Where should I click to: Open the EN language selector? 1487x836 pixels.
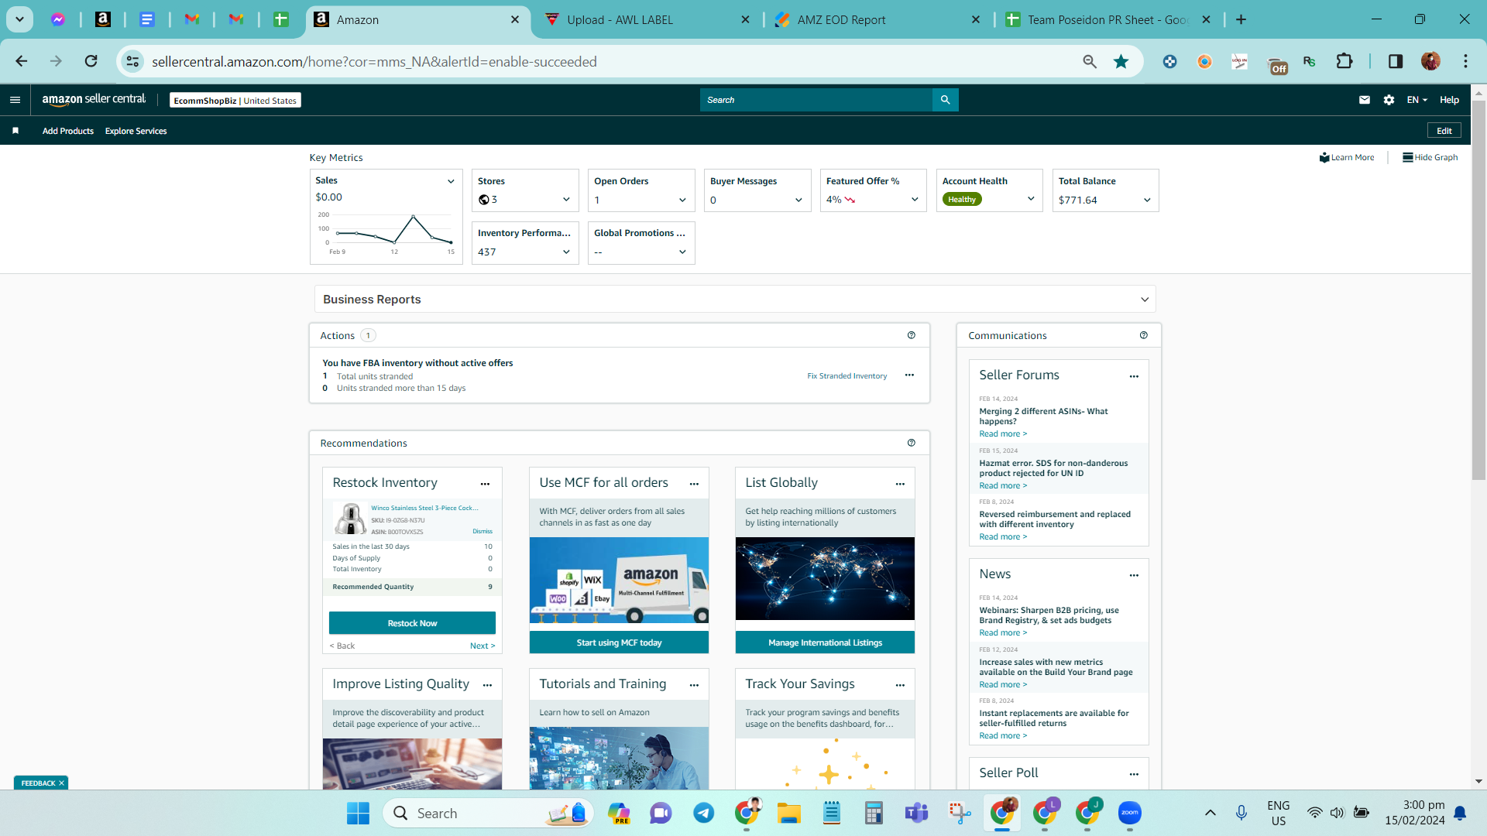tap(1417, 100)
